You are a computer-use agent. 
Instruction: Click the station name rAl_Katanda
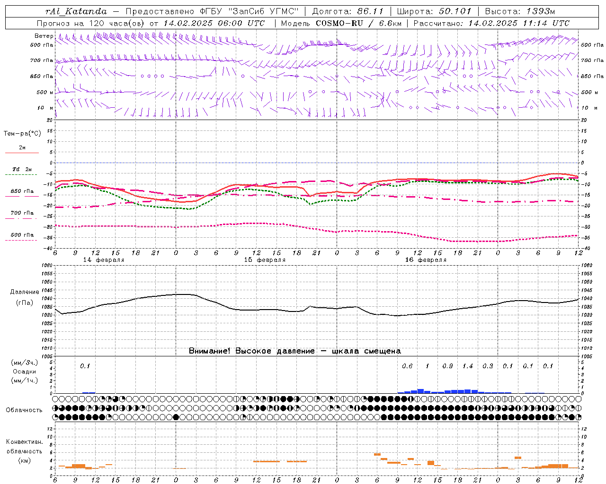(76, 11)
